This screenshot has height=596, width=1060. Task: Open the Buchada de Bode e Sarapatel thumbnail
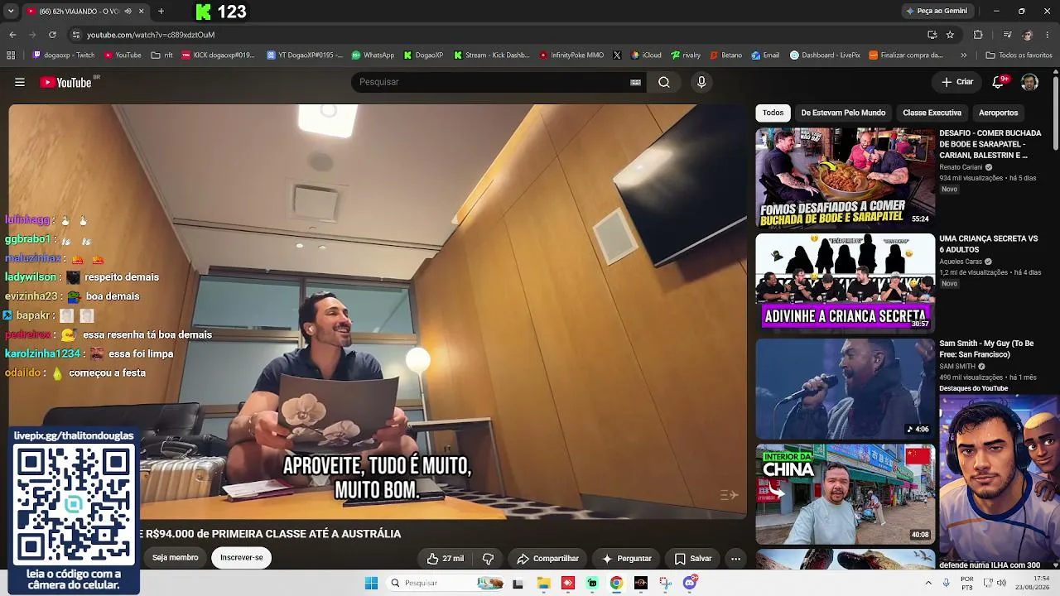(845, 177)
